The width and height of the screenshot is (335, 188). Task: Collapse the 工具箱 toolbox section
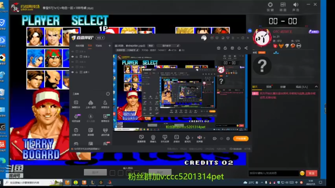pyautogui.click(x=108, y=94)
